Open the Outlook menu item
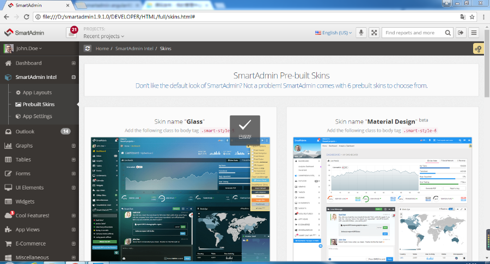 (x=39, y=132)
